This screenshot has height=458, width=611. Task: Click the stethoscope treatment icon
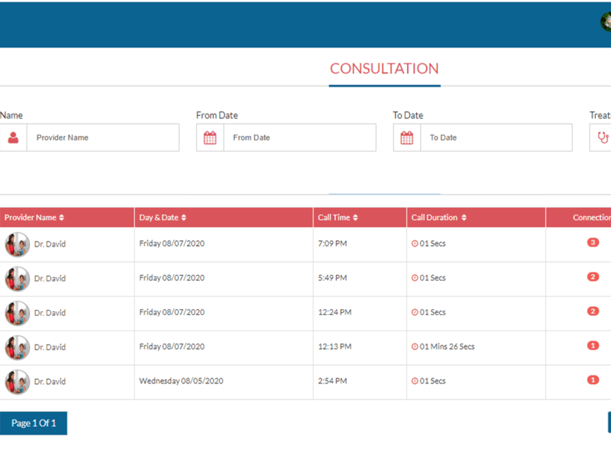click(603, 137)
